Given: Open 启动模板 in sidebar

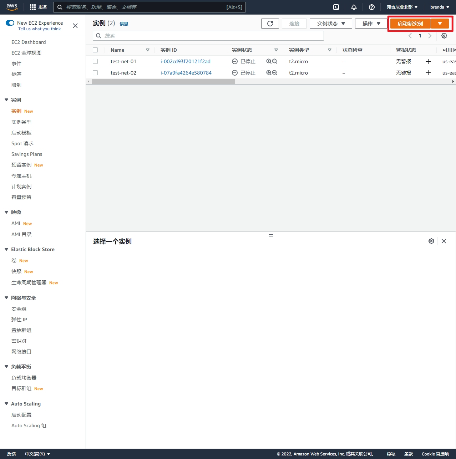Looking at the screenshot, I should (21, 133).
